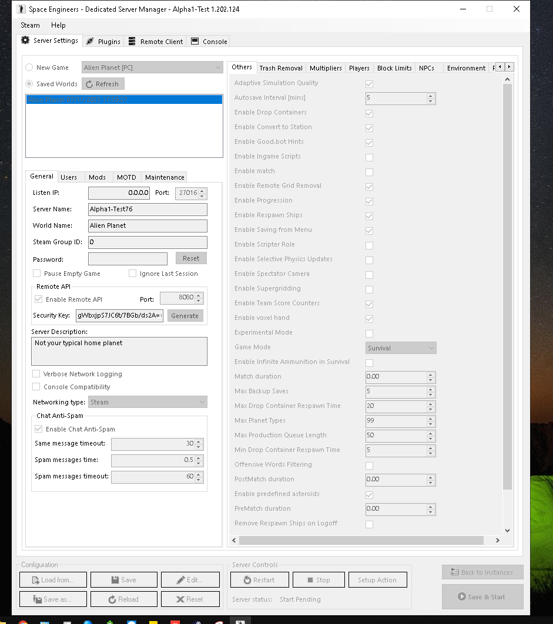Screen dimensions: 553x624
Task: Open the Steam menu
Action: (x=30, y=25)
